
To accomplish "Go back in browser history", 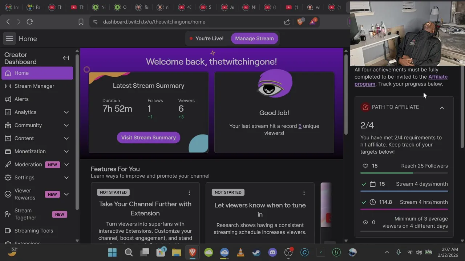I will 8,22.
